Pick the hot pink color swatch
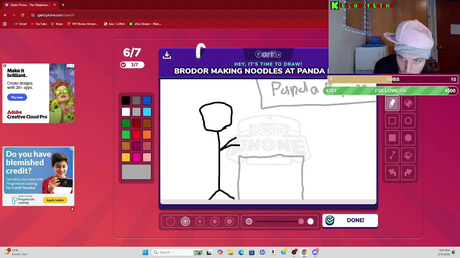Viewport: 460px width, 258px height. click(136, 158)
